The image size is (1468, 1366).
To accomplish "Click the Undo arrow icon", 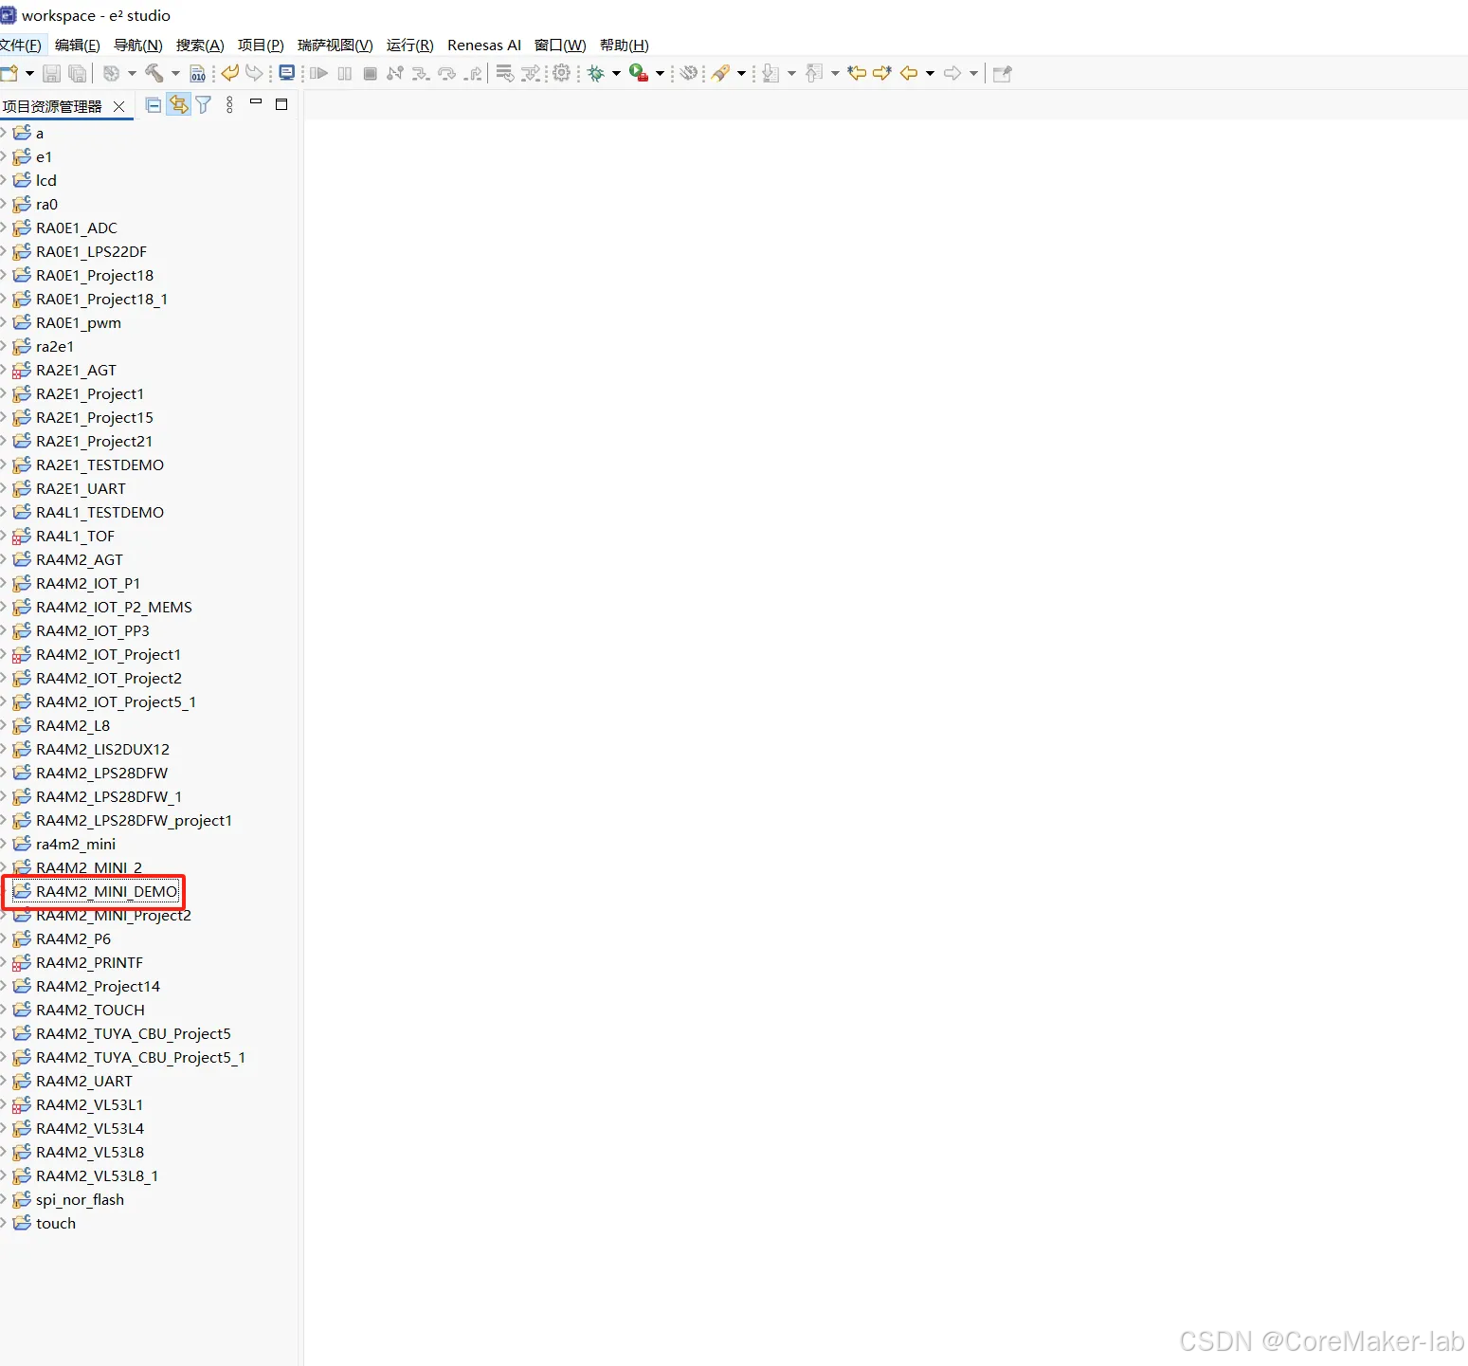I will [229, 73].
